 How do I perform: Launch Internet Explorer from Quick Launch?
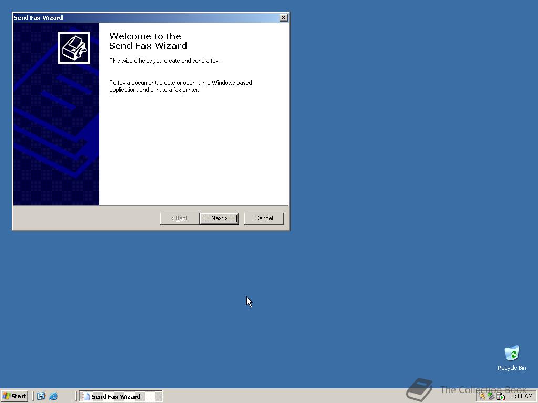(54, 396)
